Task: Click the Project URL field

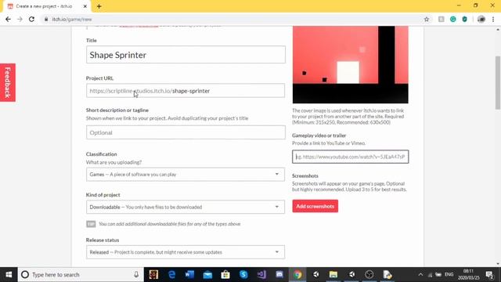Action: [x=186, y=91]
